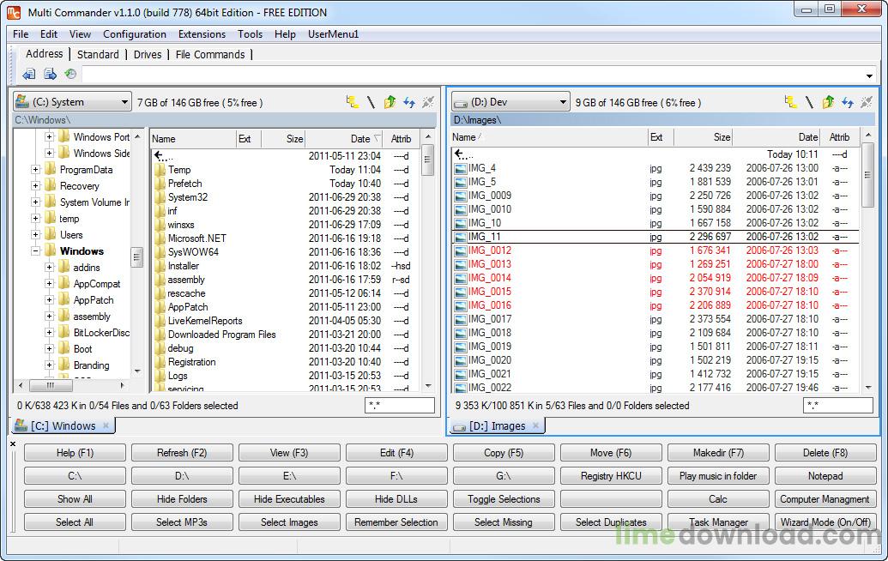888x561 pixels.
Task: Open the Extensions menu
Action: click(x=202, y=34)
